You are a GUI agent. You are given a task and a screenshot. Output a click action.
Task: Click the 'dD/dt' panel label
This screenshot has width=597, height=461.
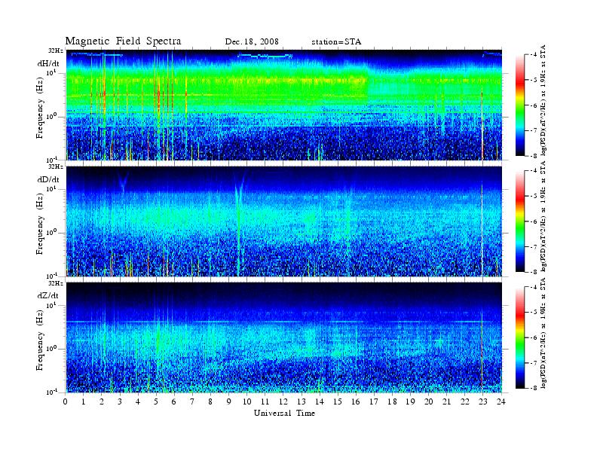coord(48,179)
